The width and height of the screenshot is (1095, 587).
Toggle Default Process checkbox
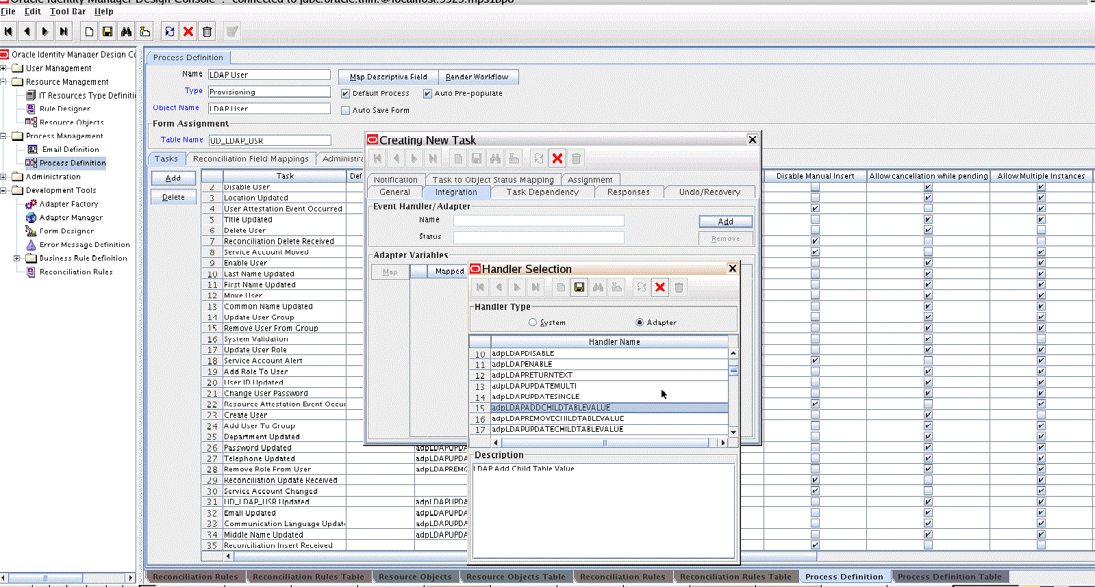(345, 94)
